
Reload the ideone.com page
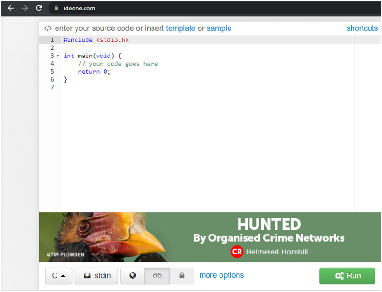(39, 8)
